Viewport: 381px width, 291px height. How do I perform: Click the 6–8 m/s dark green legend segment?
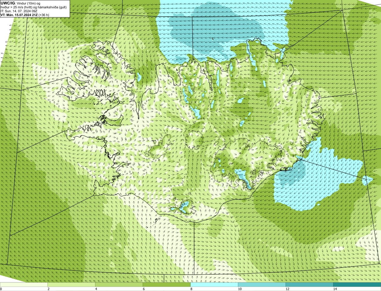click(x=167, y=285)
